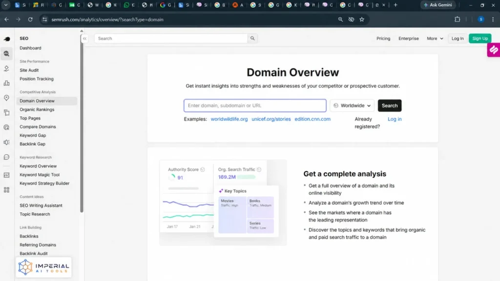Close the active browser tab

pos(384,5)
